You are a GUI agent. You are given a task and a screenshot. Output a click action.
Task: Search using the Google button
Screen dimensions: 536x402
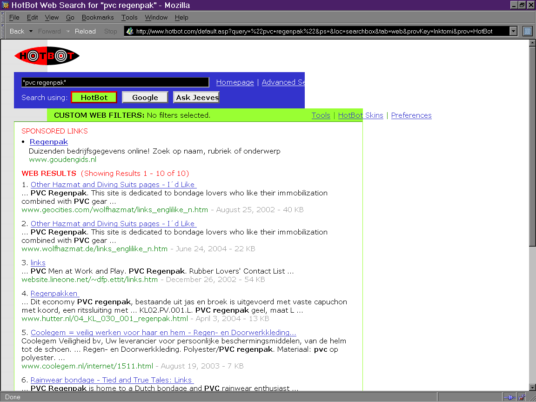(x=145, y=97)
